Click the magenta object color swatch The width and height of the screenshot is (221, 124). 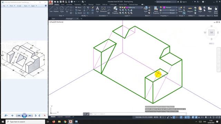point(164,7)
